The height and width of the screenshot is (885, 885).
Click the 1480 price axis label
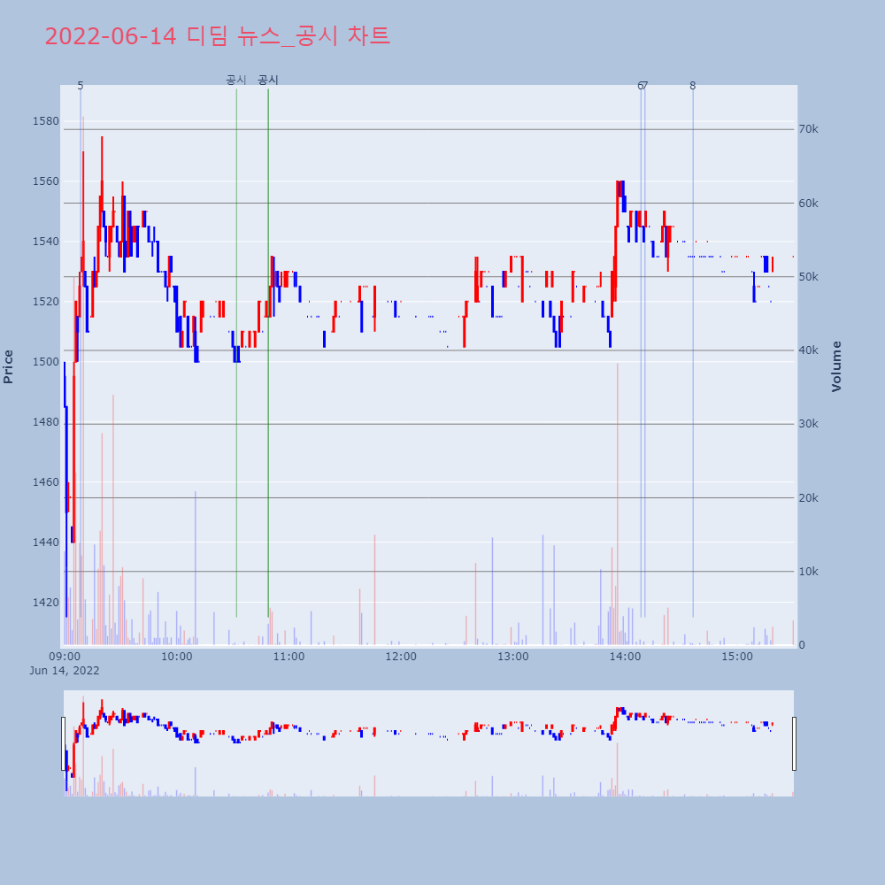46,422
